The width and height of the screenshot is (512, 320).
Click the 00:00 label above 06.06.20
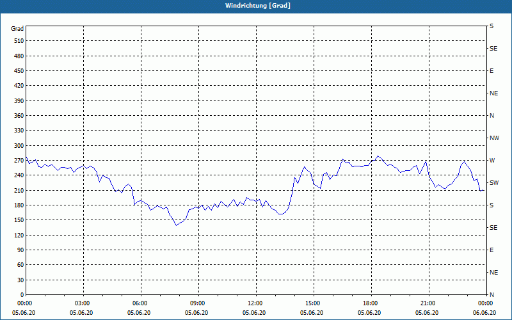click(x=486, y=303)
